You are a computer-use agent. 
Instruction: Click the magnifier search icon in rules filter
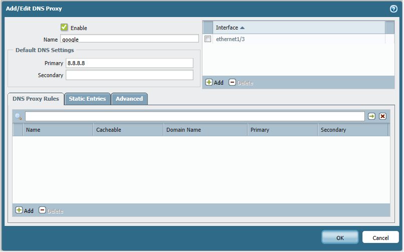[18, 117]
